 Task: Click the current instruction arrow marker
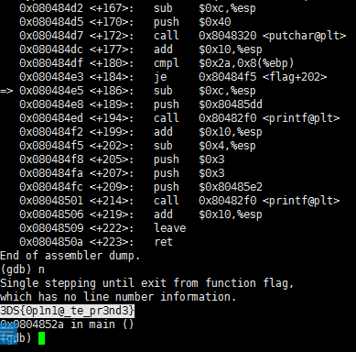tap(6, 91)
